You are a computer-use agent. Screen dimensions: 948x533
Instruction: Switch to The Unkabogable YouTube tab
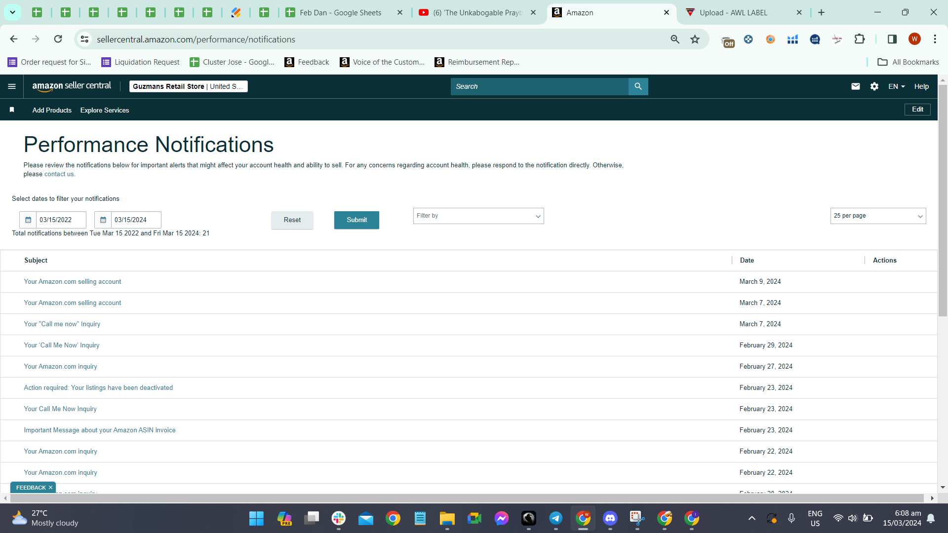pos(477,12)
